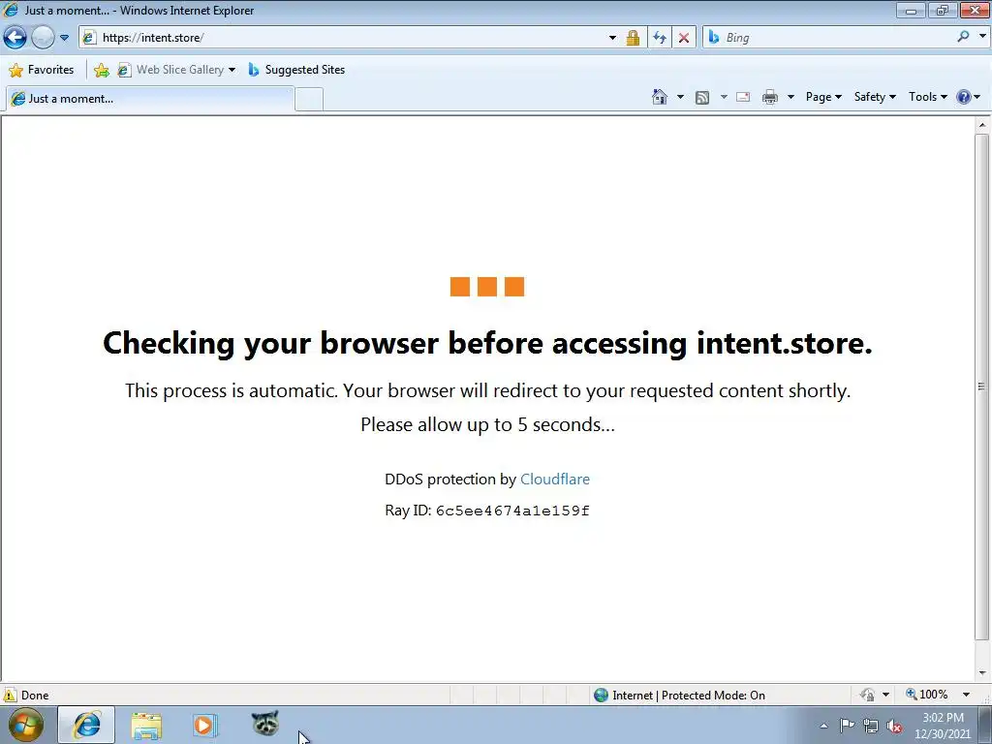Launch Windows Media Player from taskbar
992x744 pixels.
click(x=205, y=725)
